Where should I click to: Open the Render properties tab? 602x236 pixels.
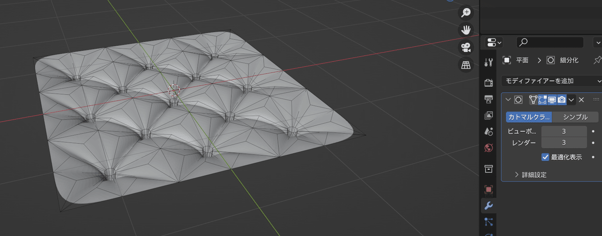(489, 83)
